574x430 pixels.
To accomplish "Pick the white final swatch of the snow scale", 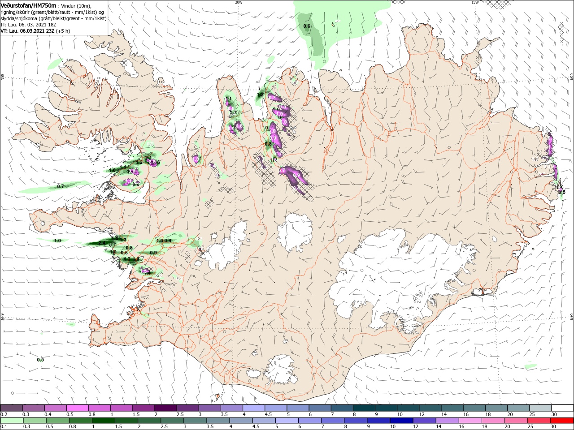I will 562,408.
